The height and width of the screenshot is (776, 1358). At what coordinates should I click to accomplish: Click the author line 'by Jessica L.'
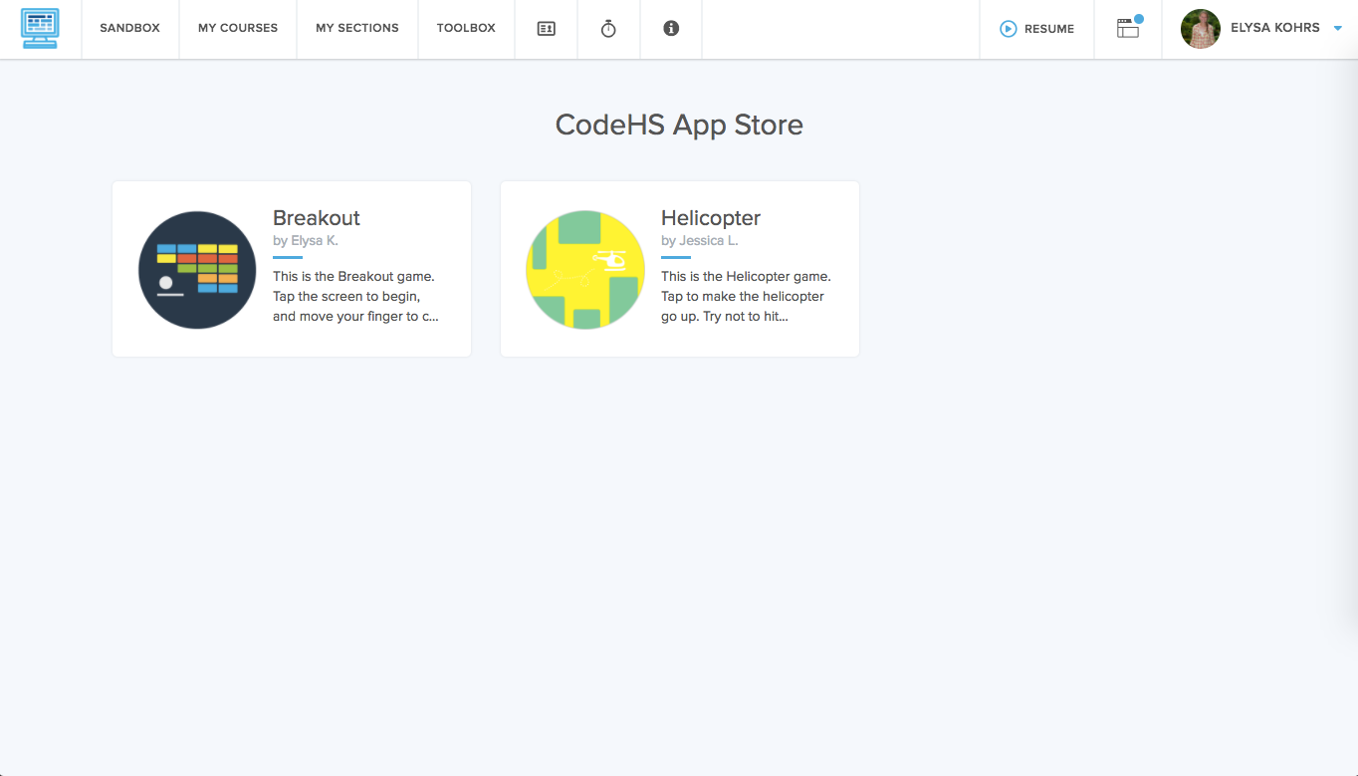[700, 241]
